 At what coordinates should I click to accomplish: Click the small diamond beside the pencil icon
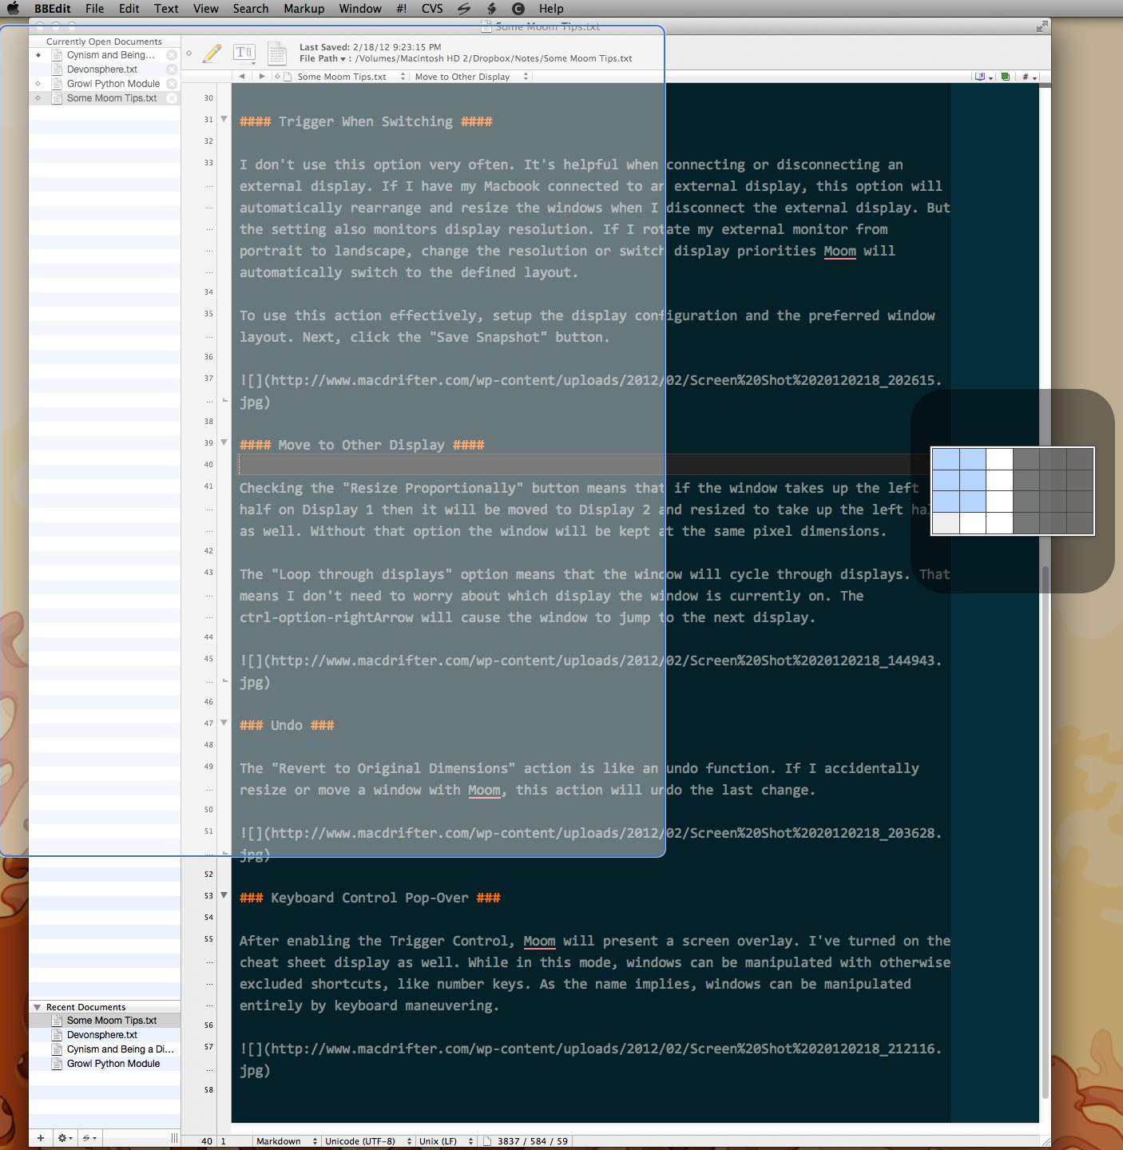[x=189, y=54]
